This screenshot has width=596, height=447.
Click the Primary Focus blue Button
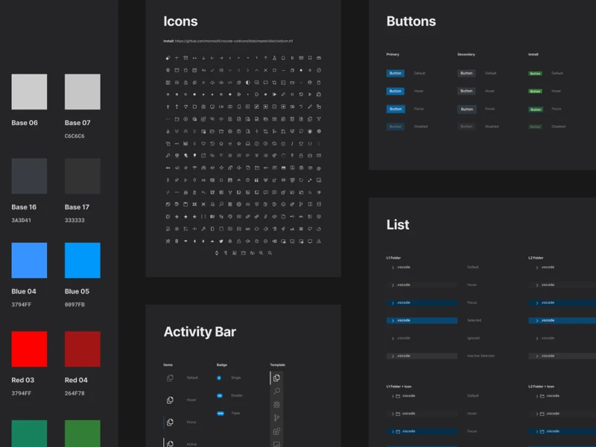396,109
